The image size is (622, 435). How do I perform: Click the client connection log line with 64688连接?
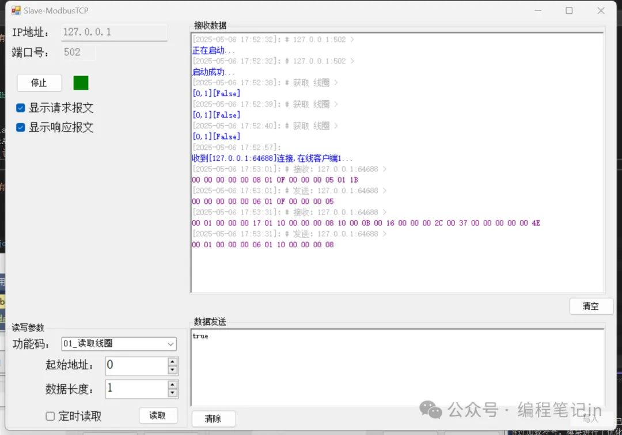click(272, 158)
